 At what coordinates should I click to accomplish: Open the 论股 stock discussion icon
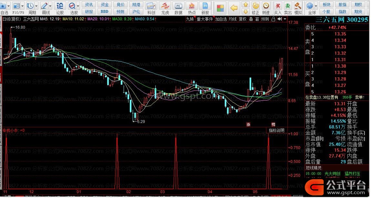click(x=60, y=6)
